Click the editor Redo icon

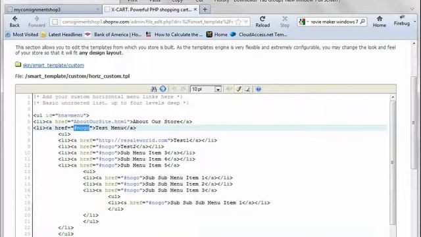[184, 89]
